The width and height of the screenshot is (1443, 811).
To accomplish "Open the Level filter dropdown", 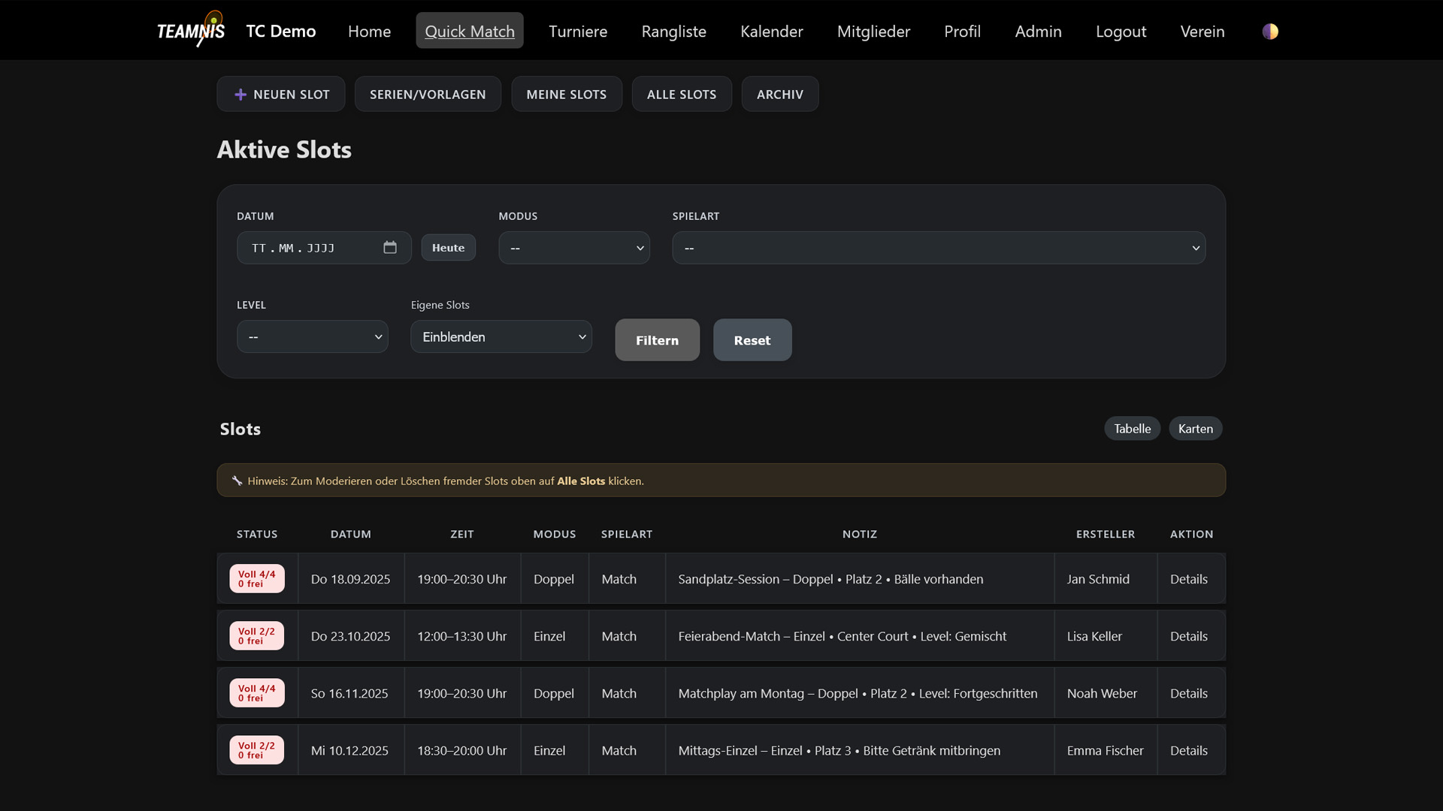I will (313, 337).
